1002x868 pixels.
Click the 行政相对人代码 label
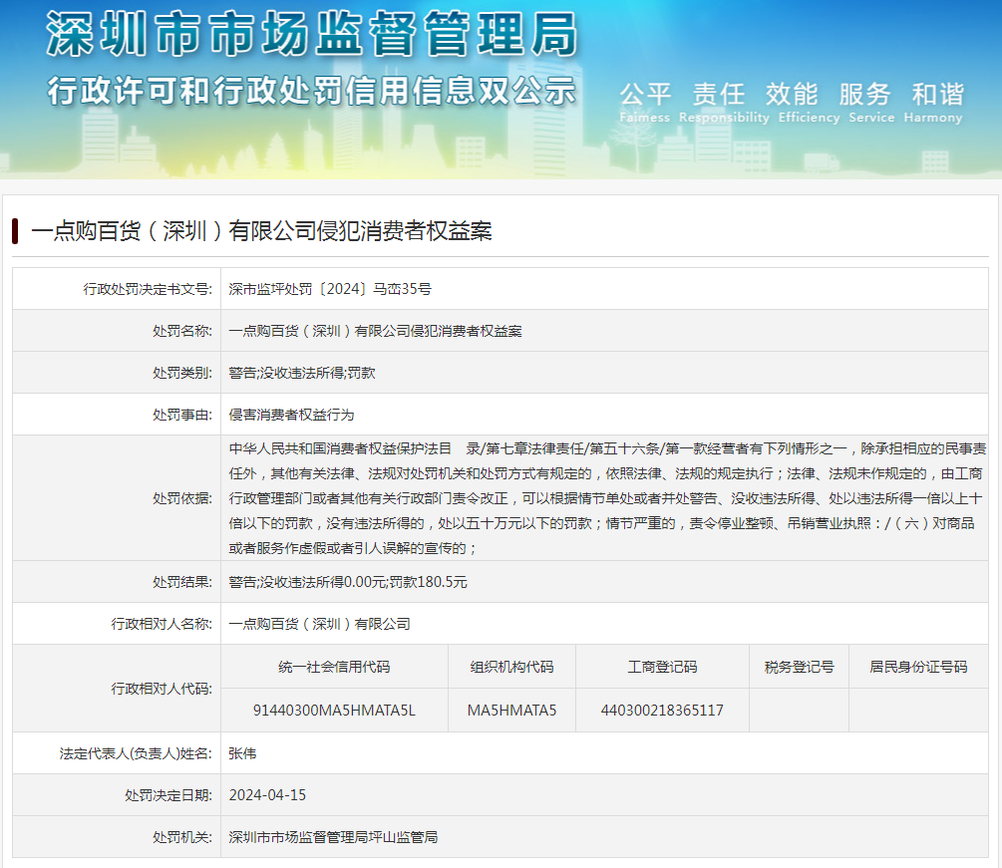(162, 689)
